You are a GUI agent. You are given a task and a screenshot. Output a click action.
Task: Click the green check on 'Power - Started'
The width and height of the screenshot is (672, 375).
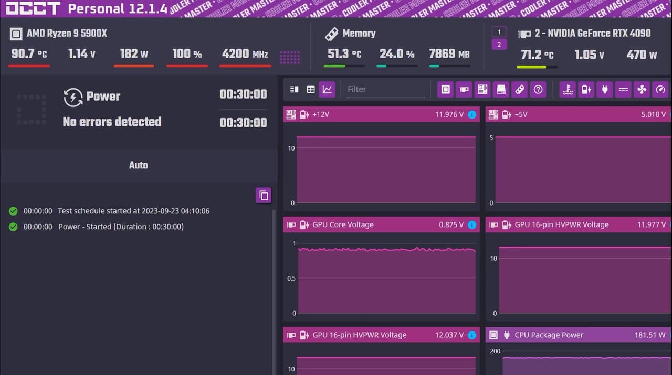[x=13, y=227]
